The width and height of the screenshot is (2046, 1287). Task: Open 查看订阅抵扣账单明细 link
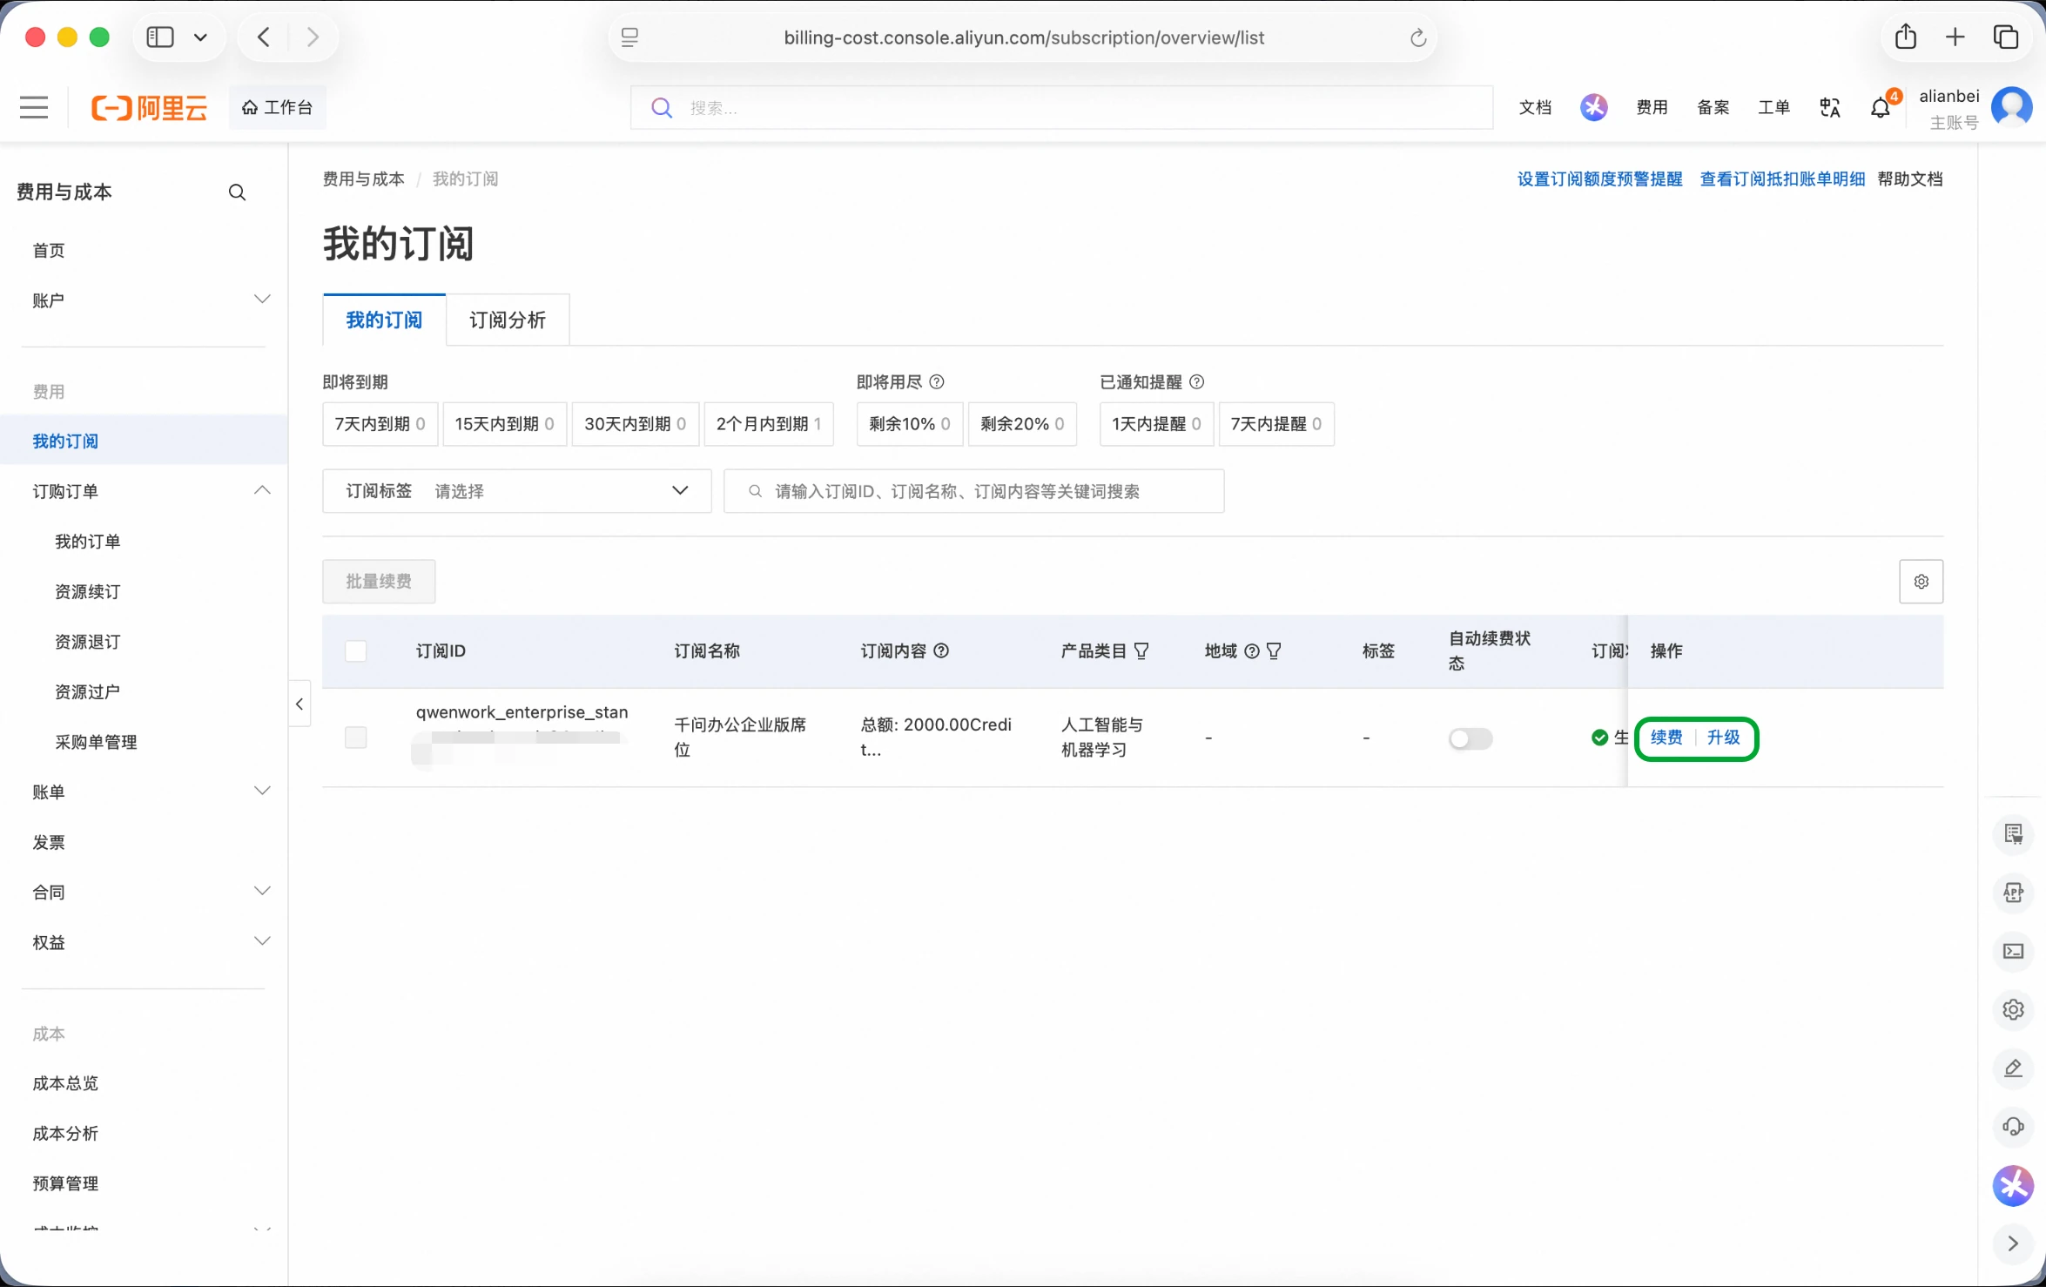[1781, 179]
